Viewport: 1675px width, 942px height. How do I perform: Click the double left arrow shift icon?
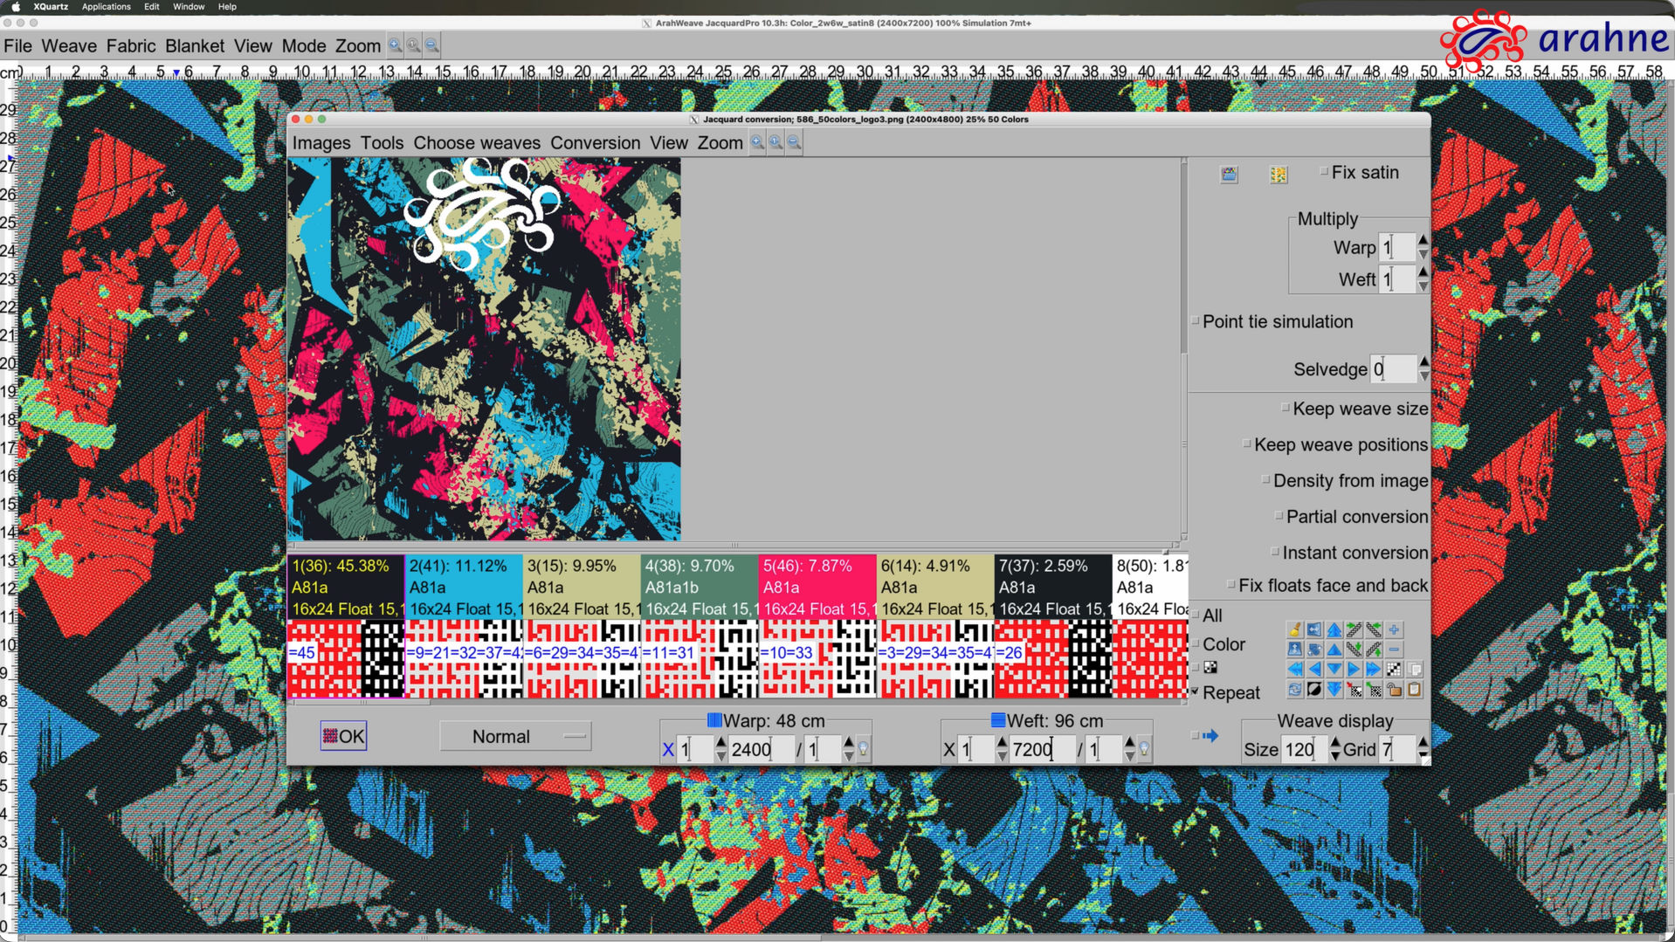1294,670
